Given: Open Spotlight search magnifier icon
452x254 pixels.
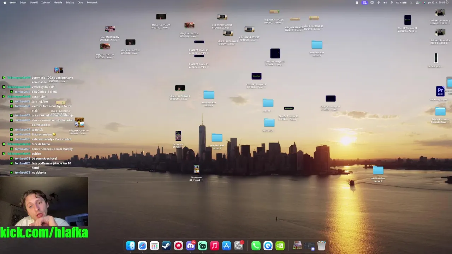Looking at the screenshot, I should [x=411, y=2].
